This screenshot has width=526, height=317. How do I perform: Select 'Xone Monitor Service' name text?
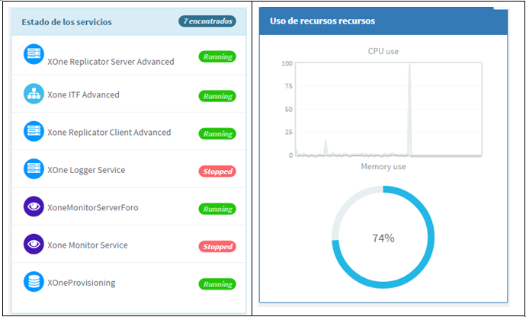point(88,245)
